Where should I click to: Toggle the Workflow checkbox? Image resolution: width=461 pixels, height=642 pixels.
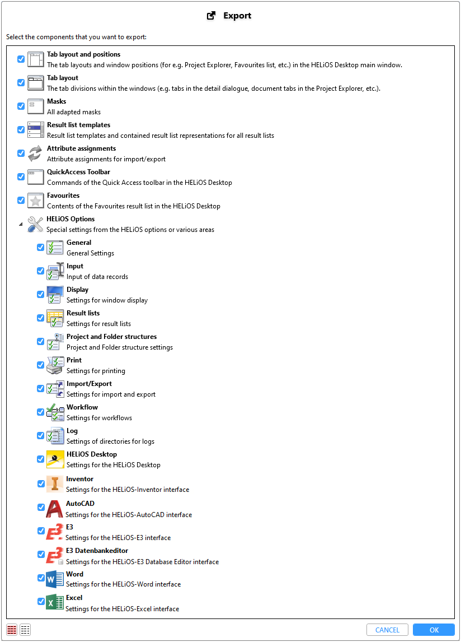point(40,412)
